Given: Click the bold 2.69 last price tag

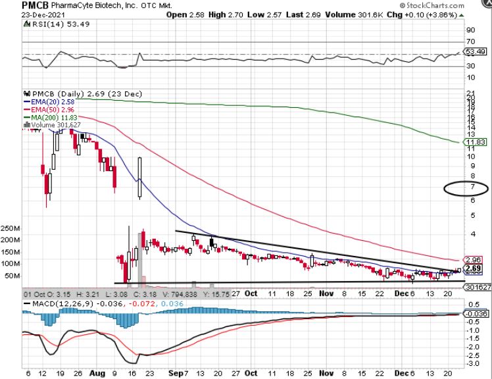Looking at the screenshot, I should click(474, 268).
